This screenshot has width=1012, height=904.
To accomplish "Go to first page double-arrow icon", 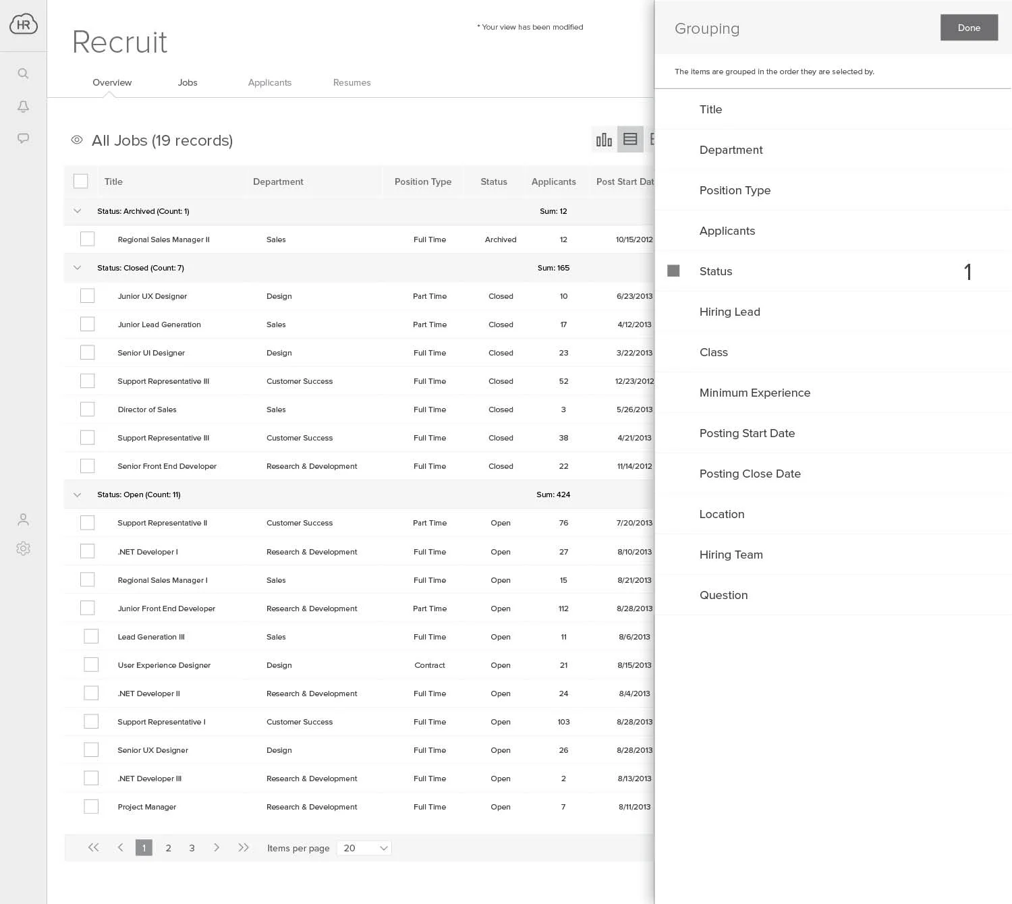I will coord(93,847).
